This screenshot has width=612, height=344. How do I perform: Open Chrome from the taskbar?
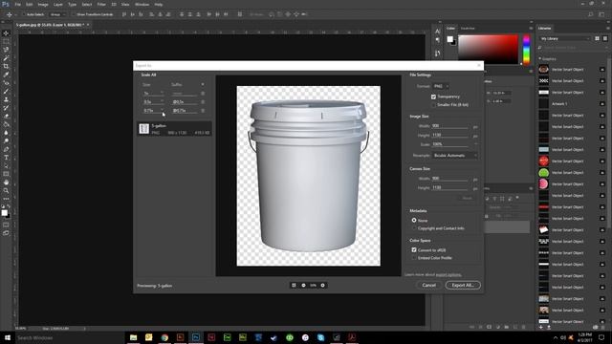(164, 337)
